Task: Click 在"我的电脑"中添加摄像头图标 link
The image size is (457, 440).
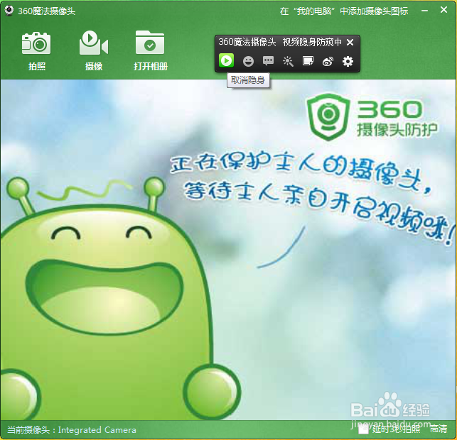Action: [x=344, y=11]
